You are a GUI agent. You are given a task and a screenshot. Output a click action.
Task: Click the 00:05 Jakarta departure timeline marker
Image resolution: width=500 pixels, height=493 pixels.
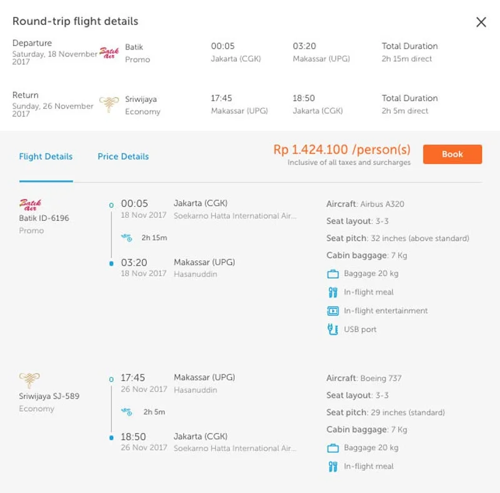[111, 205]
